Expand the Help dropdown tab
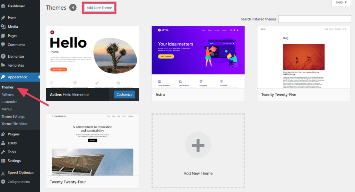The image size is (355, 192). pos(341,2)
